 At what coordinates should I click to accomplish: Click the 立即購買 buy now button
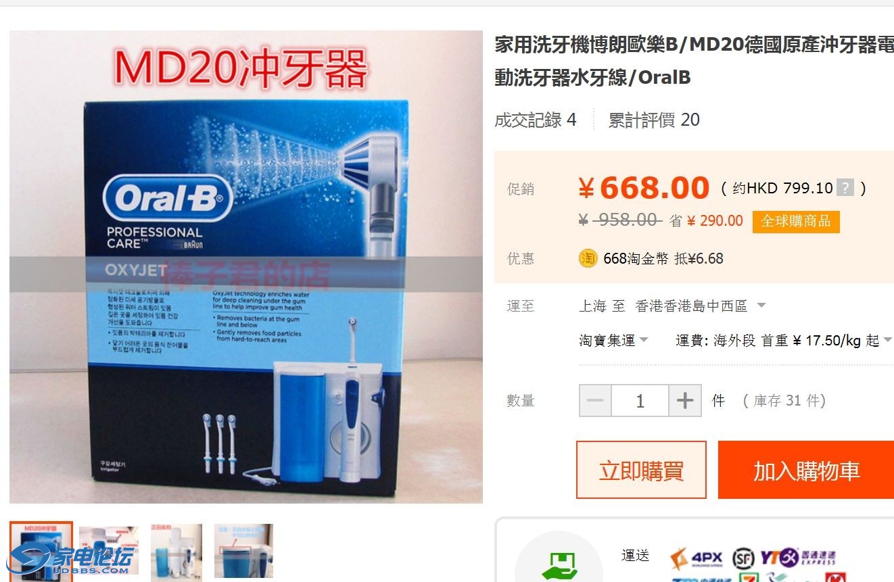[641, 470]
